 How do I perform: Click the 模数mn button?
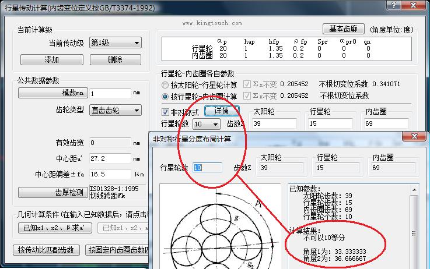click(x=53, y=93)
